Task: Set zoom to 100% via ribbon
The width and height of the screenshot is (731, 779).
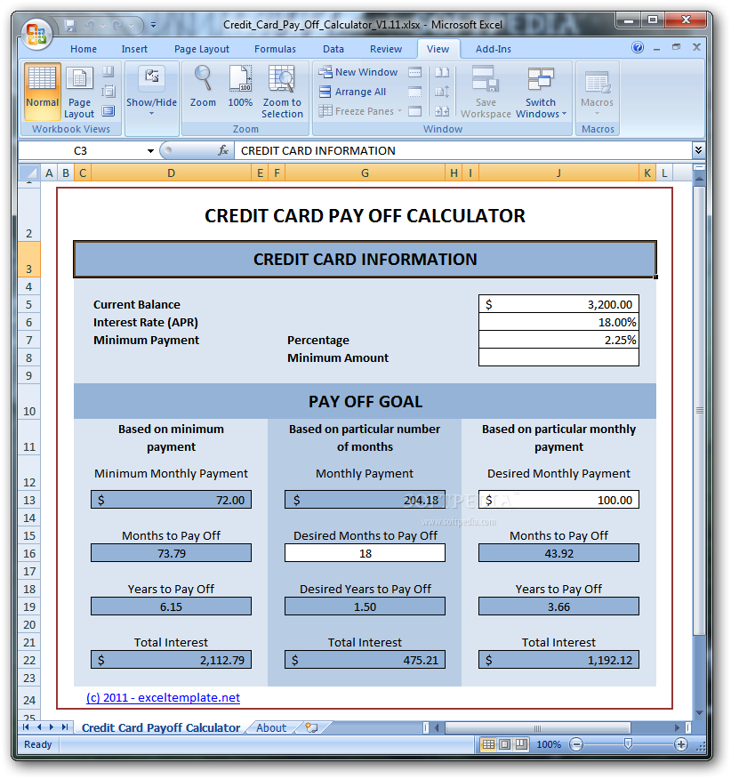Action: 240,87
